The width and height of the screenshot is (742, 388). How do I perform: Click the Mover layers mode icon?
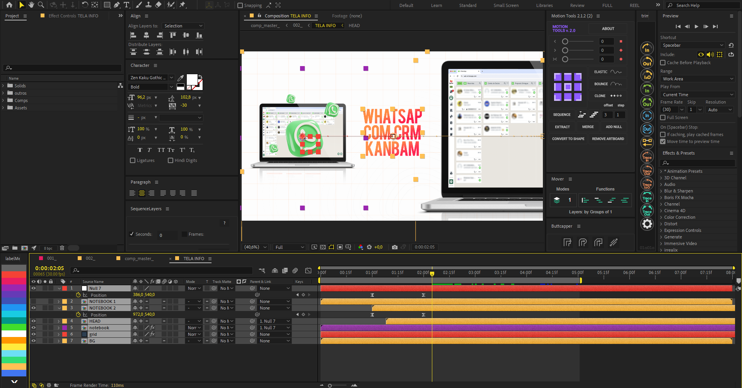557,200
